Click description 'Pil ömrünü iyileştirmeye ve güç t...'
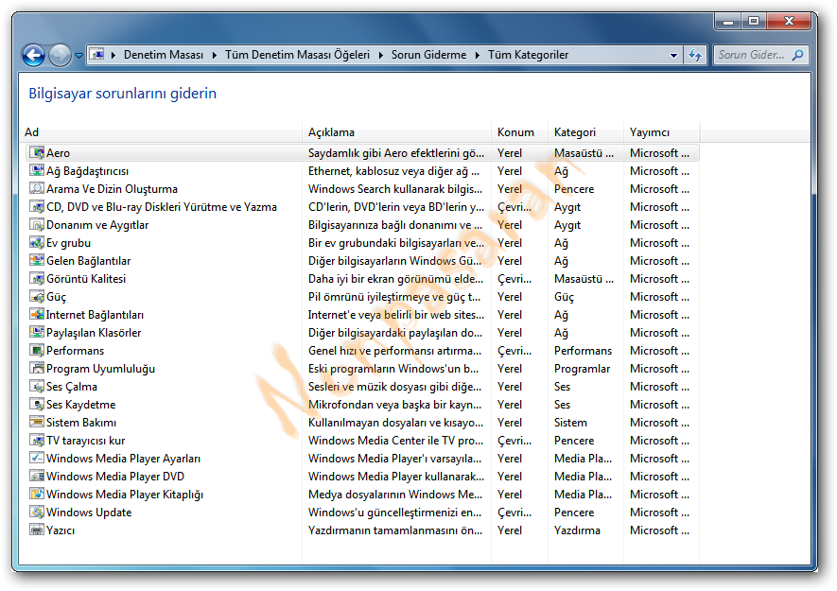Image resolution: width=837 pixels, height=591 pixels. click(x=394, y=297)
